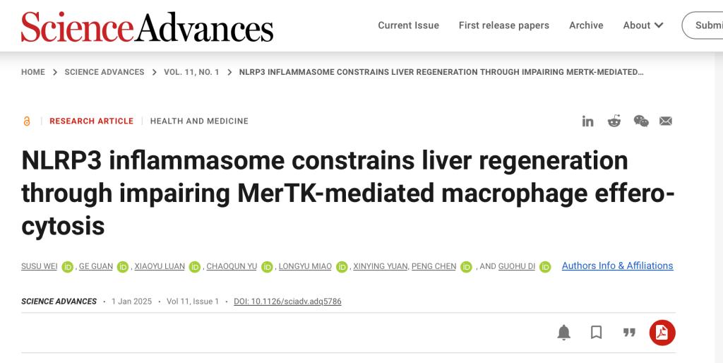The height and width of the screenshot is (363, 723).
Task: Open the cite quotation icon
Action: [x=629, y=333]
